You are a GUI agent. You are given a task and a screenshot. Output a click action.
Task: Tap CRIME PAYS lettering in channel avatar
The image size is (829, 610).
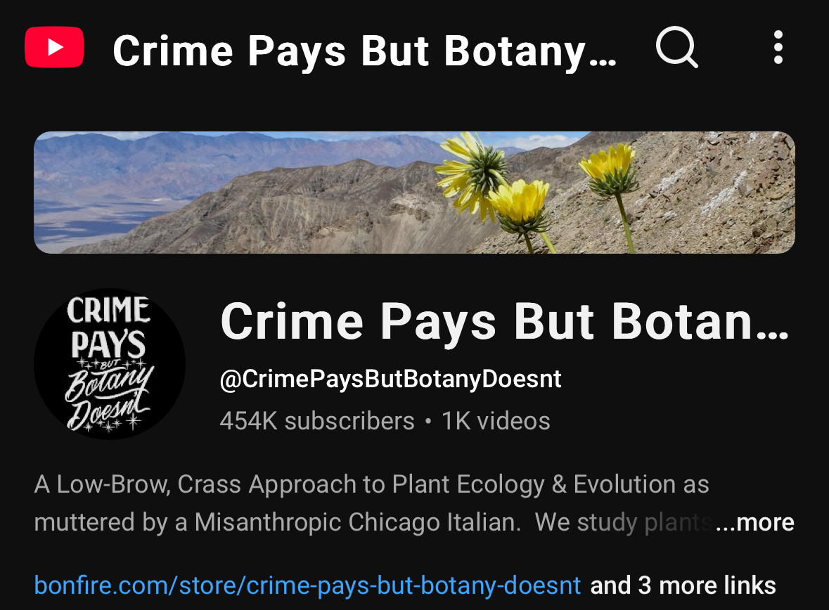(108, 327)
